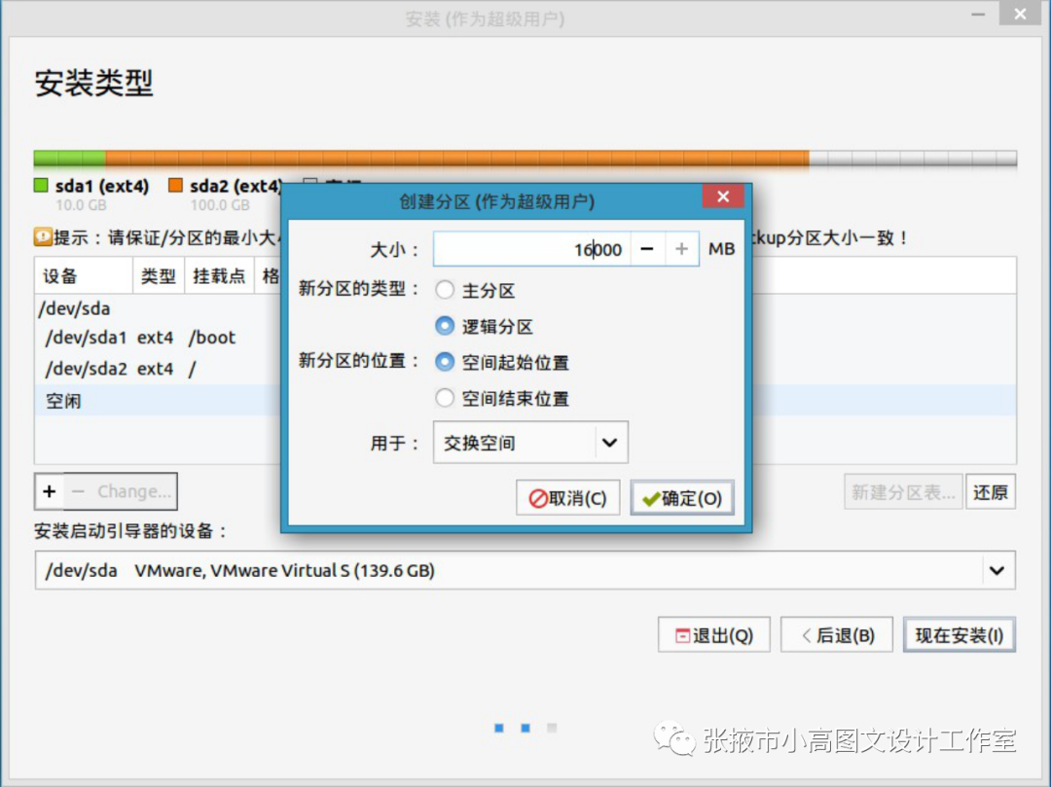The width and height of the screenshot is (1051, 787).
Task: Click orange sda2 (ext4) legend swatch
Action: [175, 186]
